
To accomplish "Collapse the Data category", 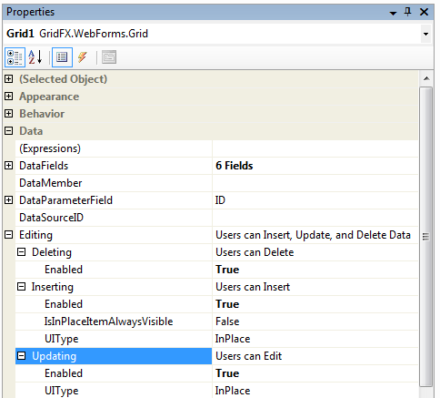I will point(9,131).
